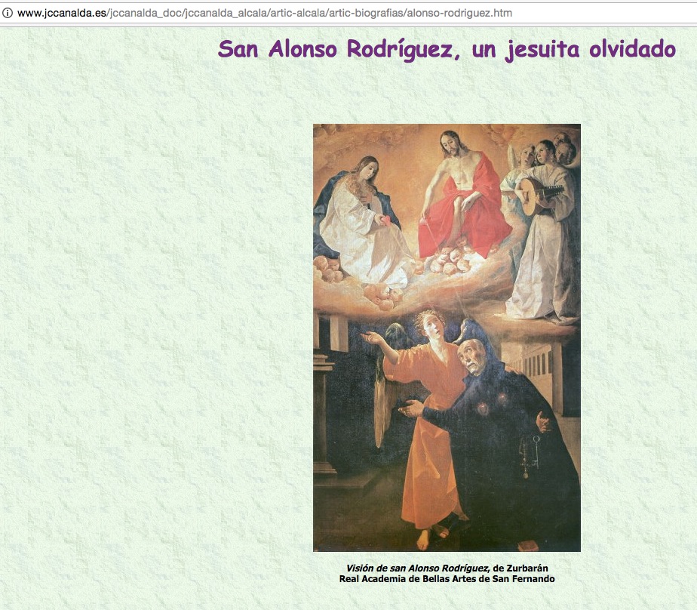The height and width of the screenshot is (610, 697).
Task: Click the 'Real Academia de Bellas Artes' caption line
Action: [x=447, y=579]
